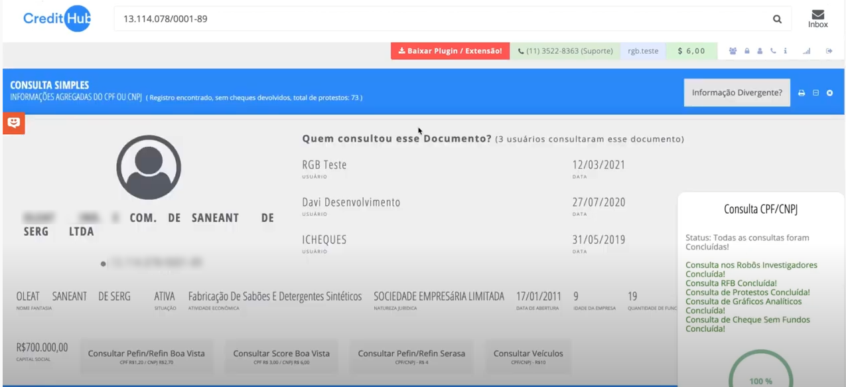Select Consultar Score Boa Vista
This screenshot has height=387, width=846.
[281, 354]
